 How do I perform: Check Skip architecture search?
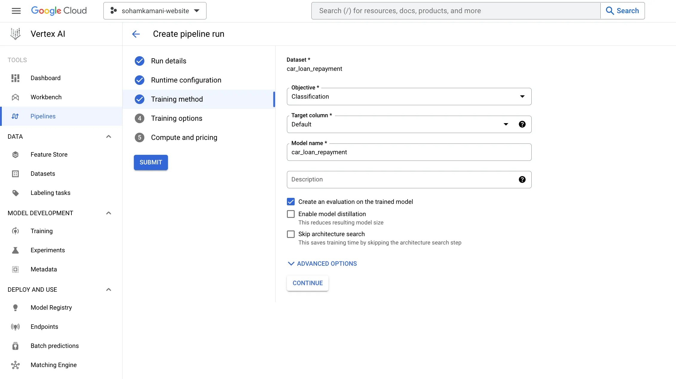coord(291,234)
